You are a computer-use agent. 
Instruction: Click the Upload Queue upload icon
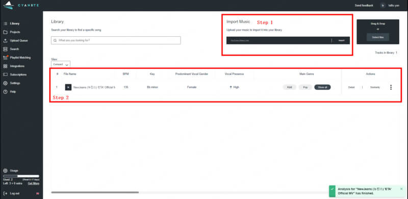click(x=5, y=41)
